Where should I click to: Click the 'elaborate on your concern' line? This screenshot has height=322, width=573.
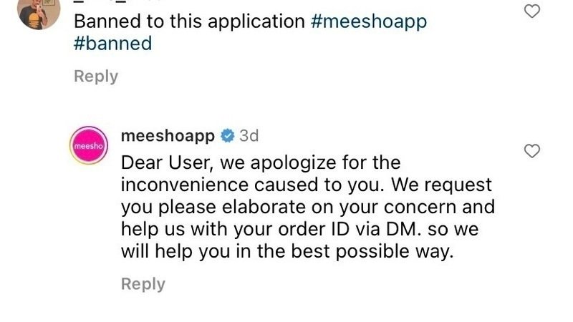pos(308,208)
